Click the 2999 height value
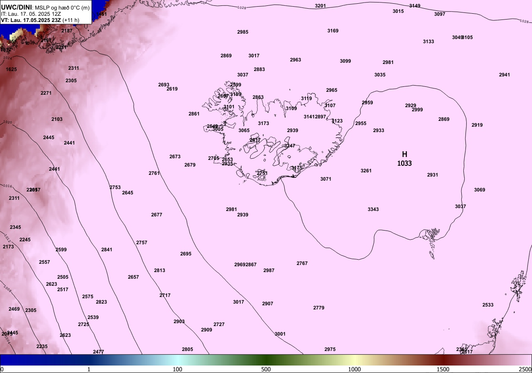532x373 pixels. coord(417,110)
